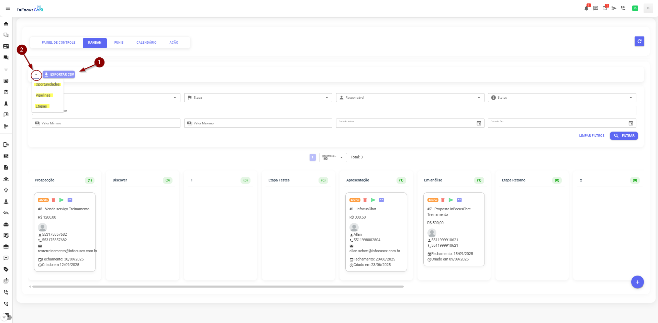Screen dimensions: 658x323
Task: Expand the Responsável dropdown
Action: pyautogui.click(x=410, y=98)
